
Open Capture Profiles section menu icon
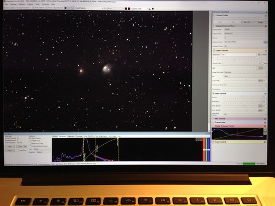[265, 15]
